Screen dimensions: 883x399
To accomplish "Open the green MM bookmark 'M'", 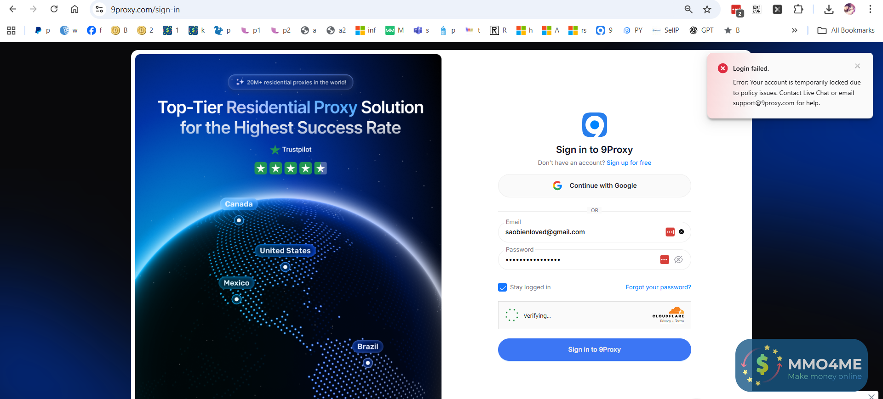I will 395,30.
